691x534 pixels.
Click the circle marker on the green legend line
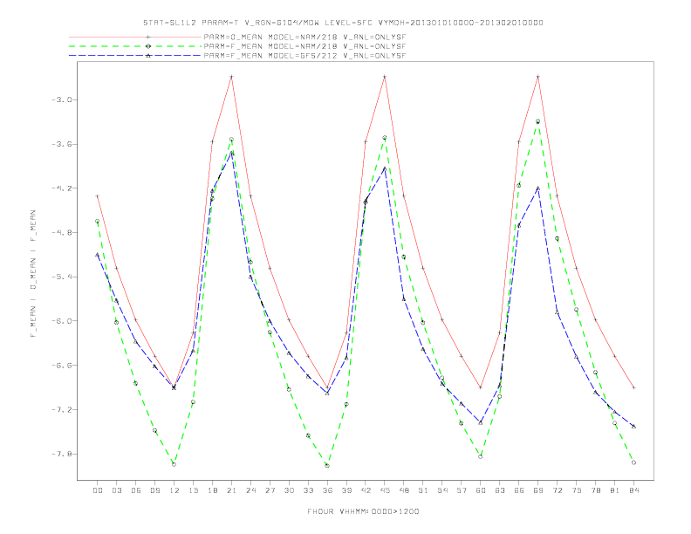click(148, 46)
